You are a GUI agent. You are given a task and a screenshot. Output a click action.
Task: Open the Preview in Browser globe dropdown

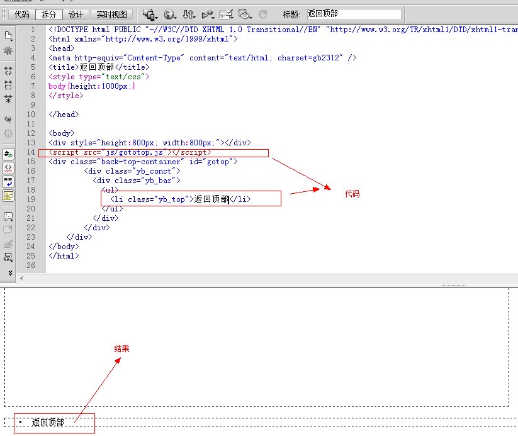pyautogui.click(x=170, y=14)
